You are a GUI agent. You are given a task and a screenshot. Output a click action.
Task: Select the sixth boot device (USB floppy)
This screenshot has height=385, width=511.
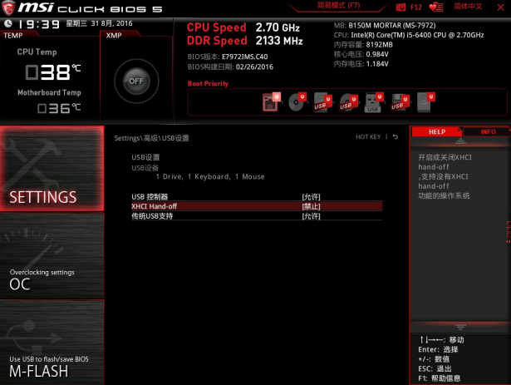[400, 102]
